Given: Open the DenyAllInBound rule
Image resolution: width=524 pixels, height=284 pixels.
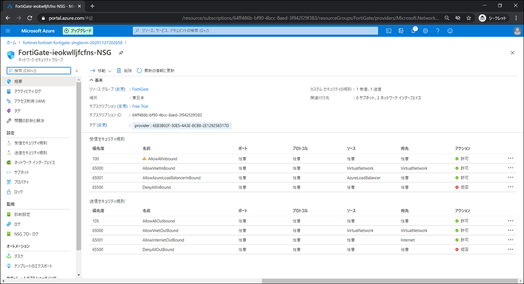Looking at the screenshot, I should [x=156, y=188].
